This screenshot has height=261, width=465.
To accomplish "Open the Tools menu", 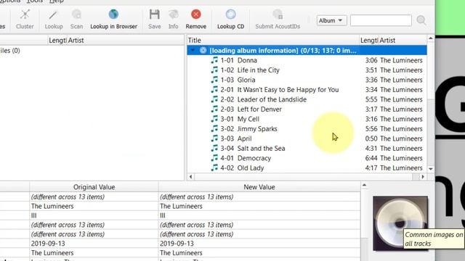I will pyautogui.click(x=35, y=1).
